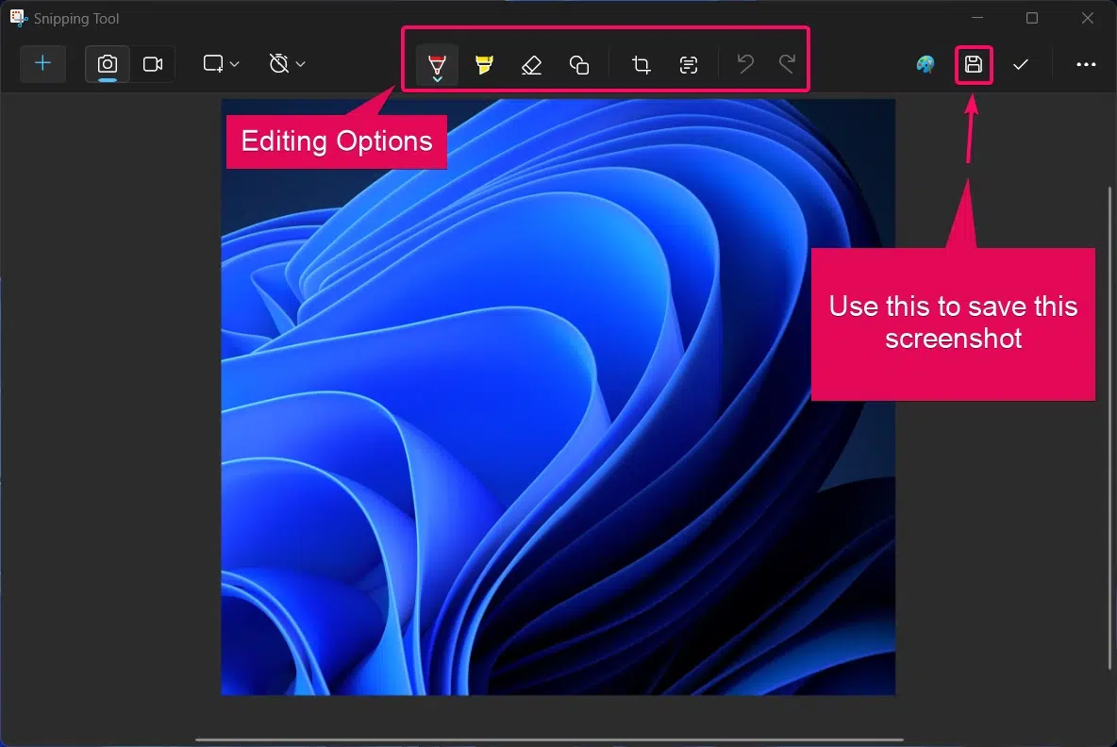Select the yellow Highlighter tool
Screen dimensions: 1117x747
(484, 65)
